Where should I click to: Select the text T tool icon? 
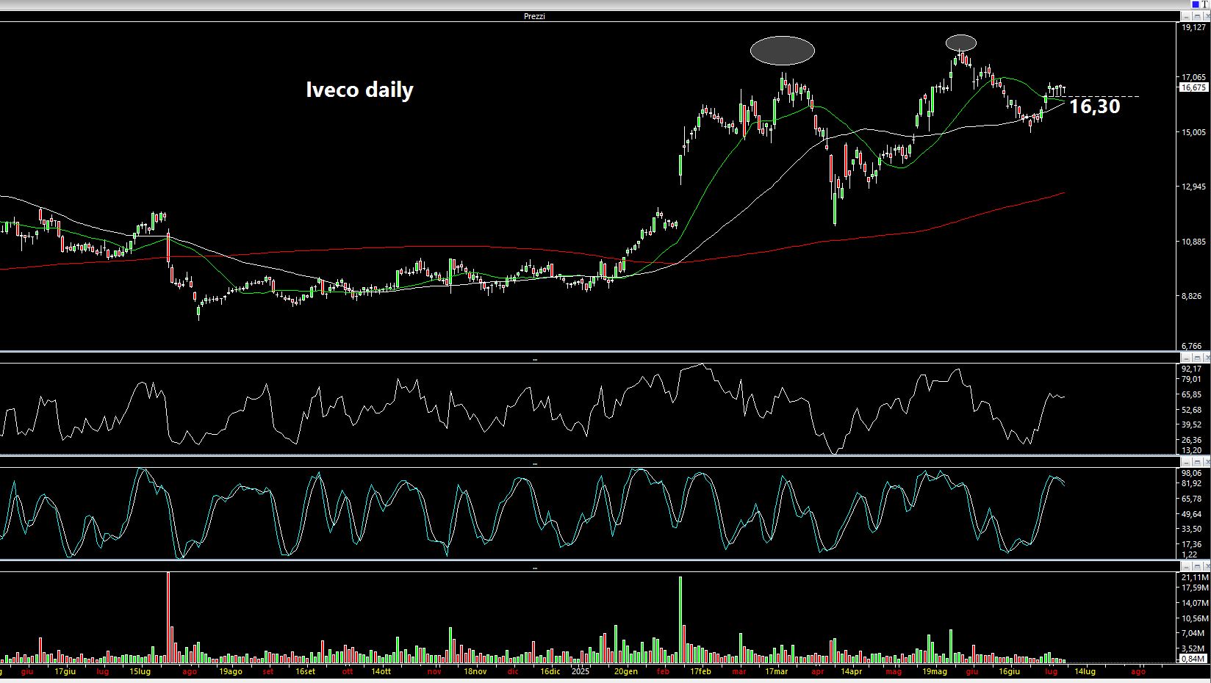coord(1205,4)
